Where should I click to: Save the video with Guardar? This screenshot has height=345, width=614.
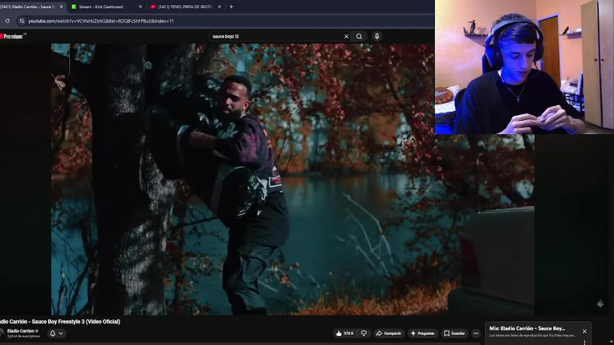[454, 333]
